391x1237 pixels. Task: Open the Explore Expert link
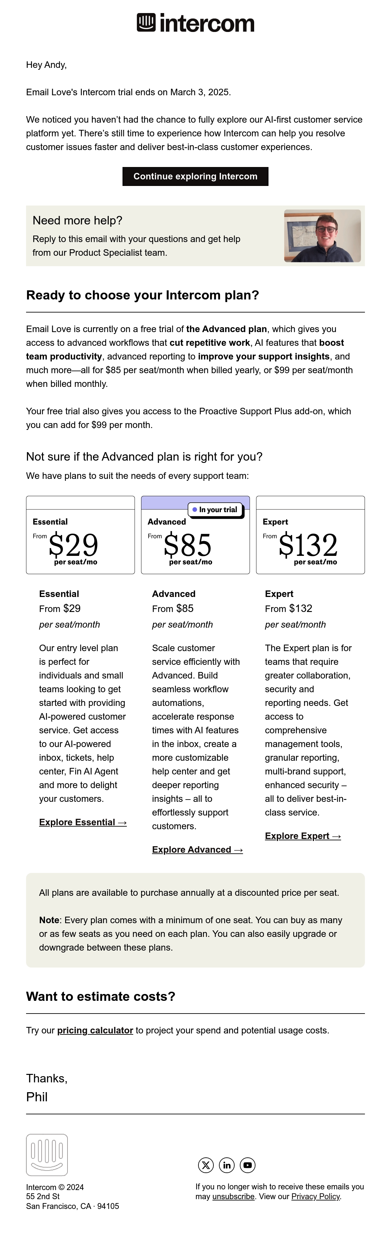pyautogui.click(x=303, y=835)
